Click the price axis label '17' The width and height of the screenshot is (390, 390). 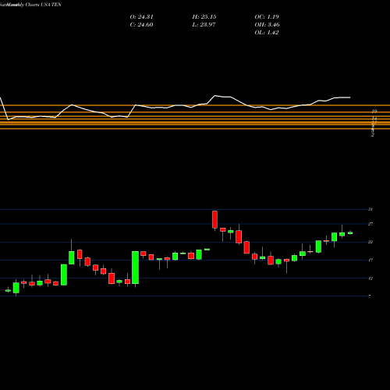click(370, 260)
